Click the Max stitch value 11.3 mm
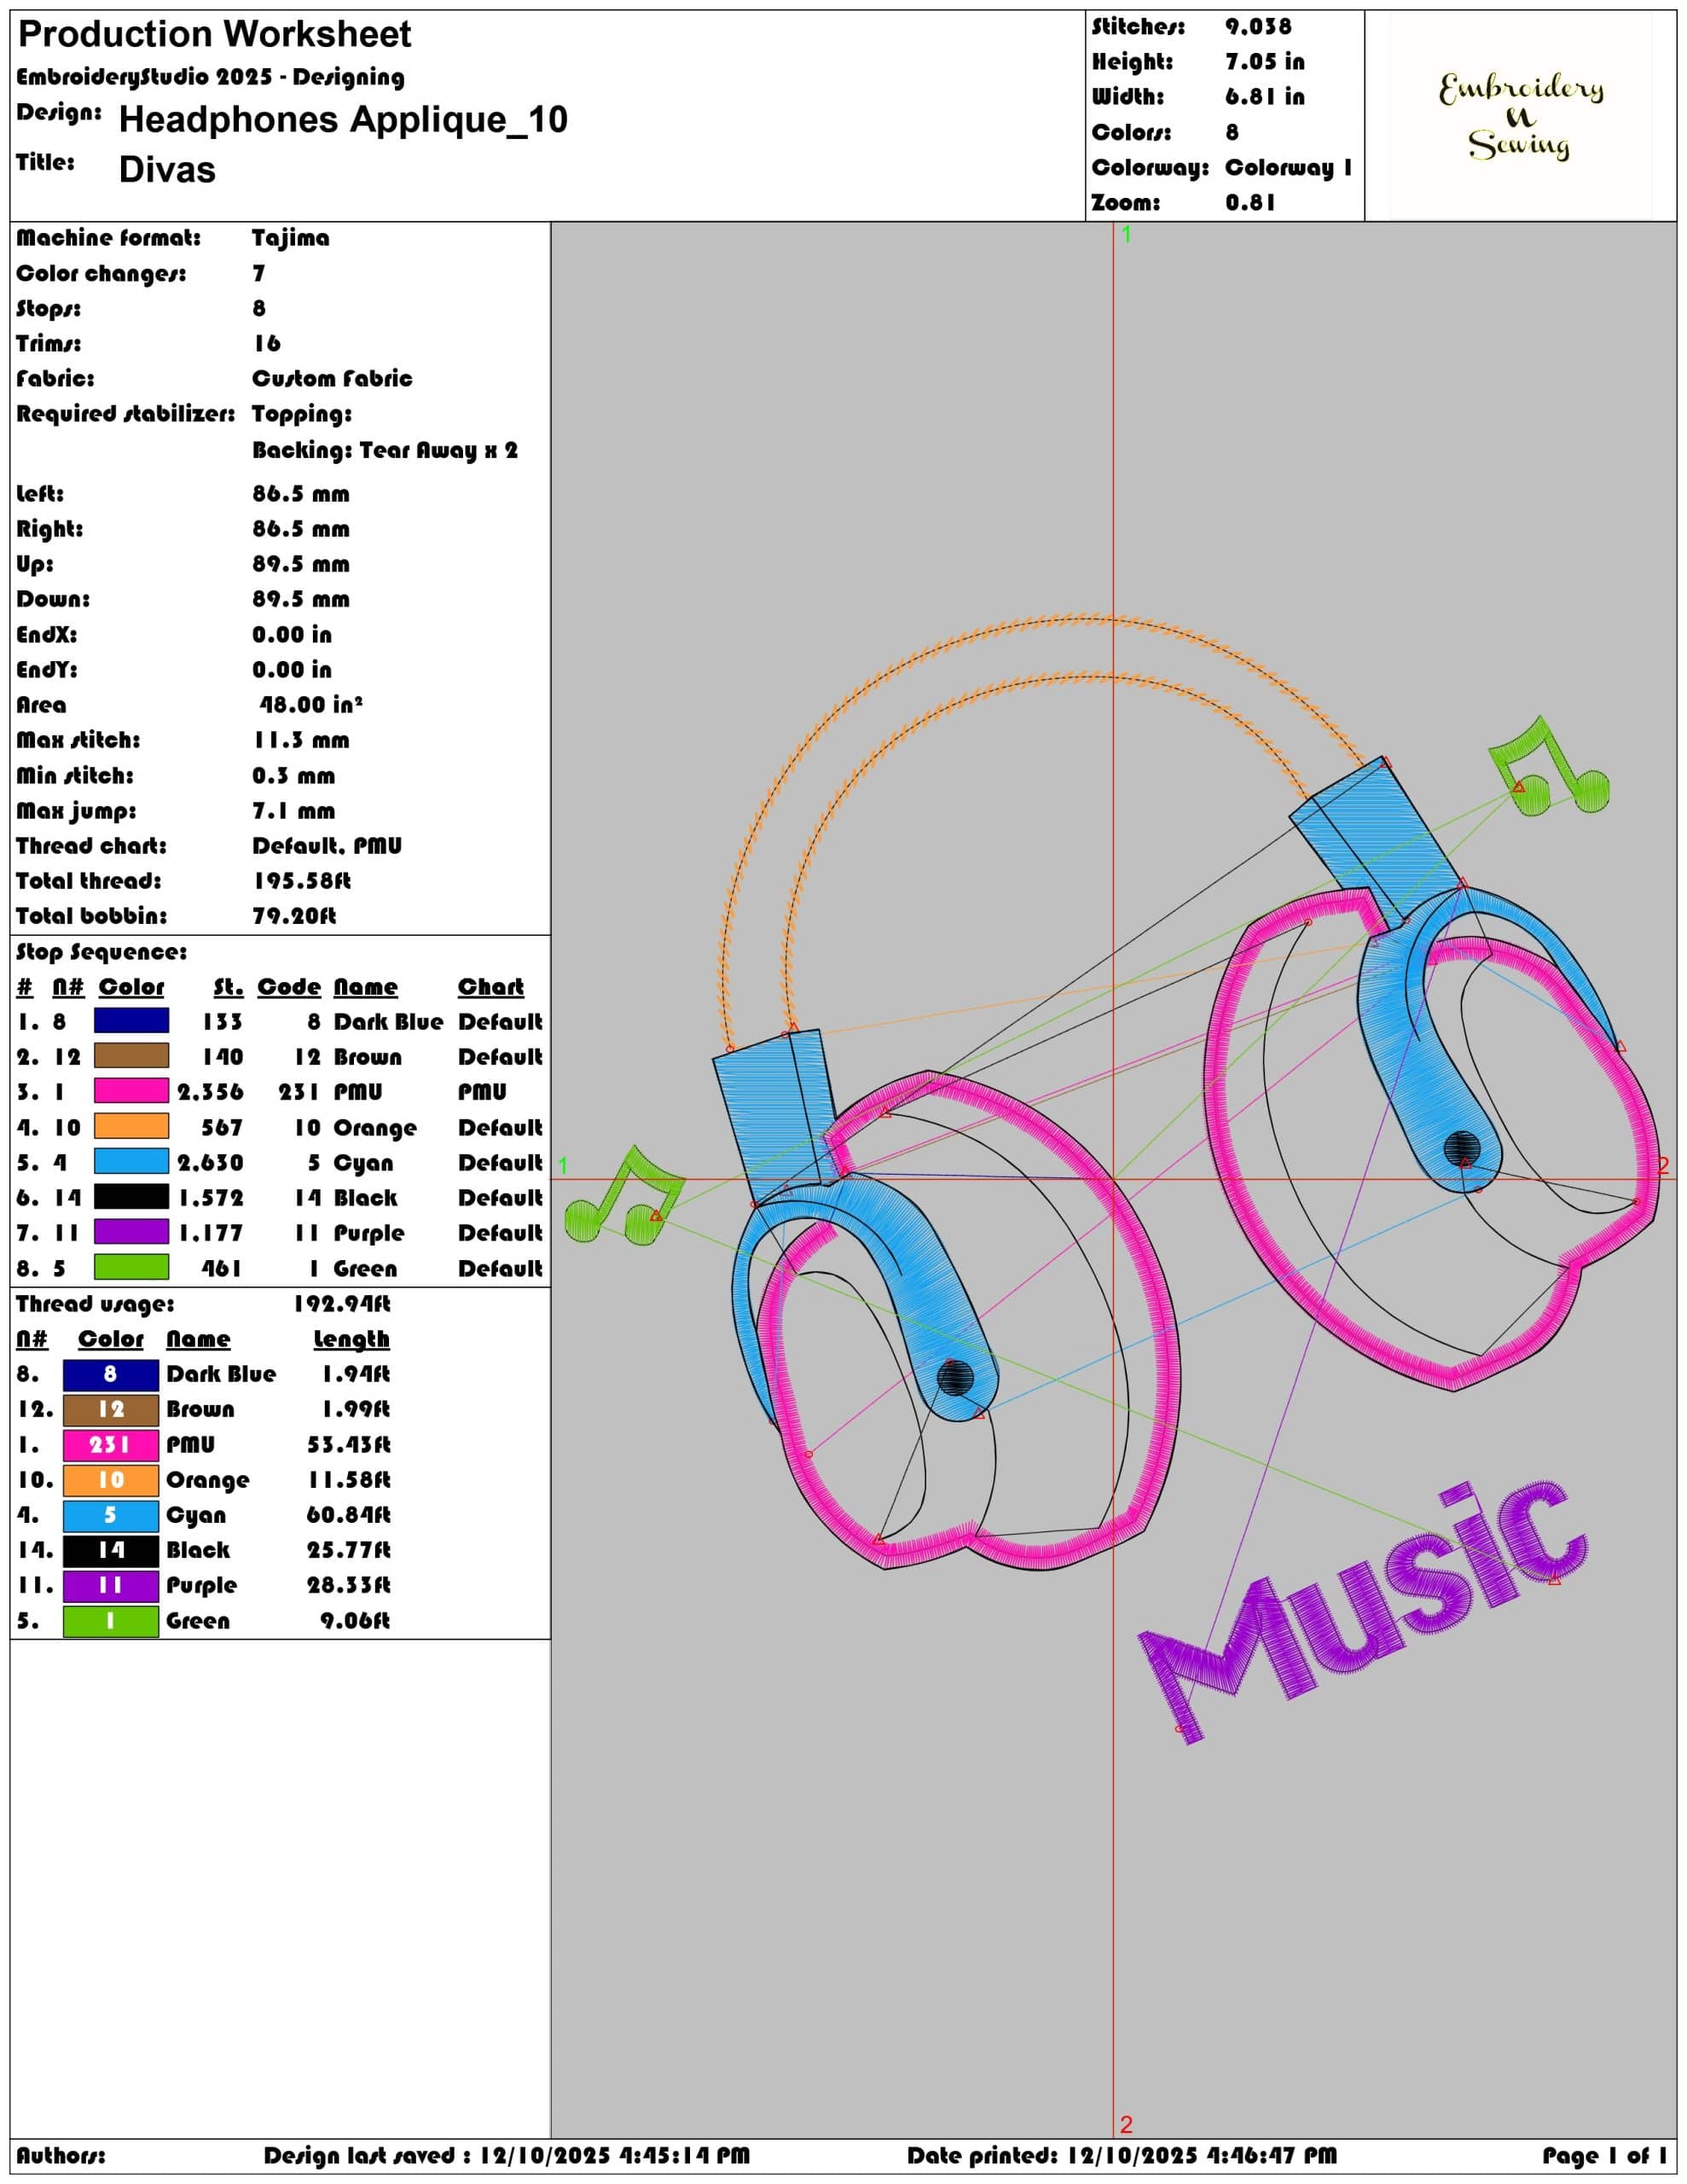Viewport: 1687px width, 2184px height. click(301, 740)
